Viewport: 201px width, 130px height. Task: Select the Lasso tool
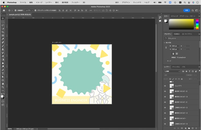(3, 25)
